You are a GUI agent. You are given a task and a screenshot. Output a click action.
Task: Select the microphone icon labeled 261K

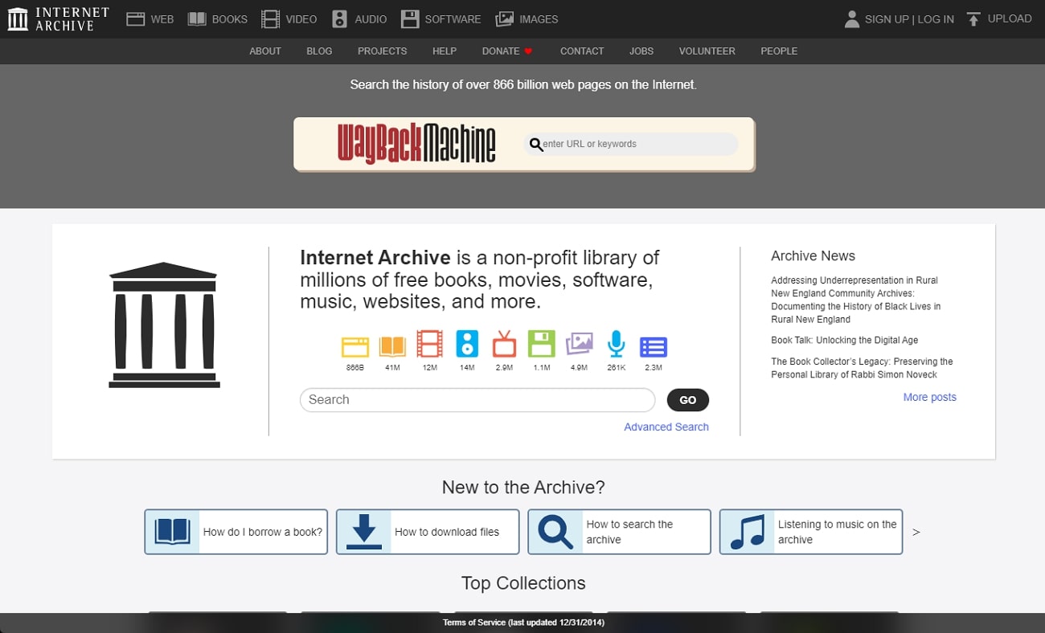617,344
